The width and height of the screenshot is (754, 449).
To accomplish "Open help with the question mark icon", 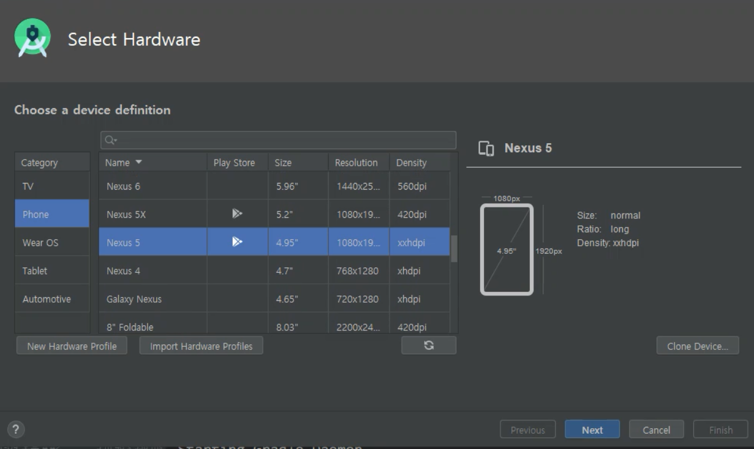I will point(16,429).
